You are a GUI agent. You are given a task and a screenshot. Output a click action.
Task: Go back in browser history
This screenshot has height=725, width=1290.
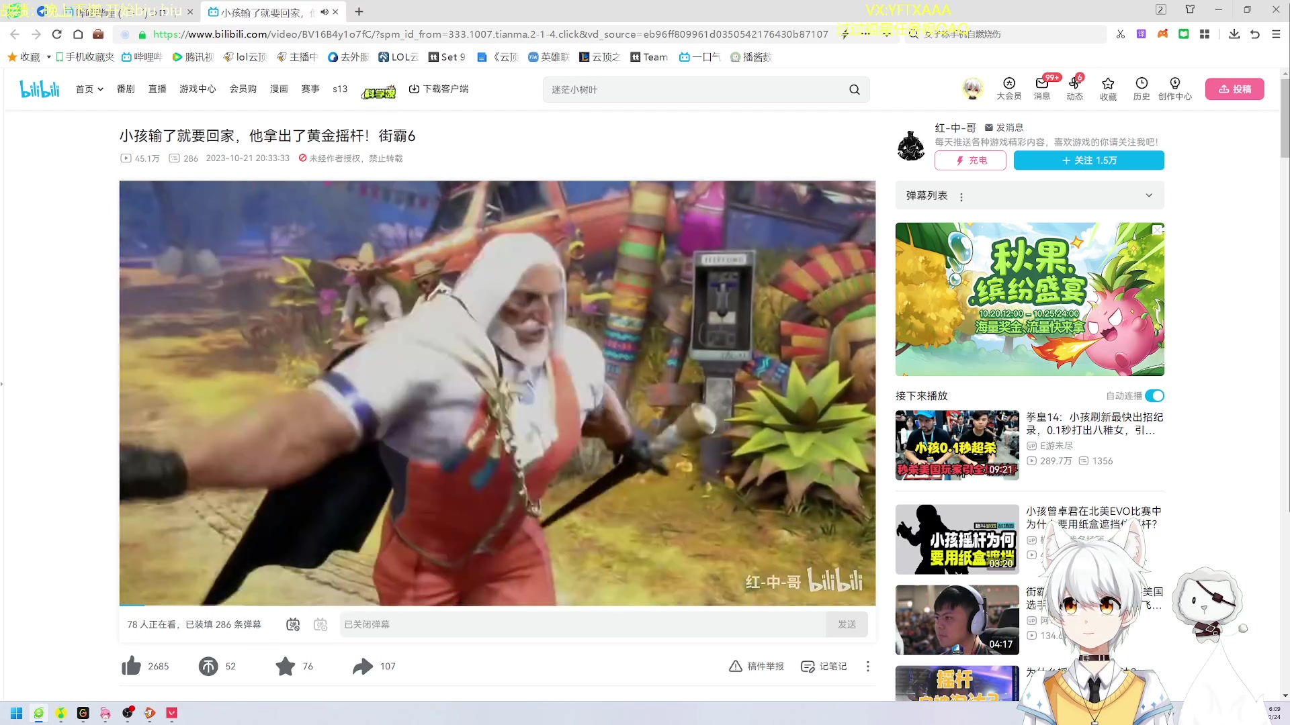[15, 34]
